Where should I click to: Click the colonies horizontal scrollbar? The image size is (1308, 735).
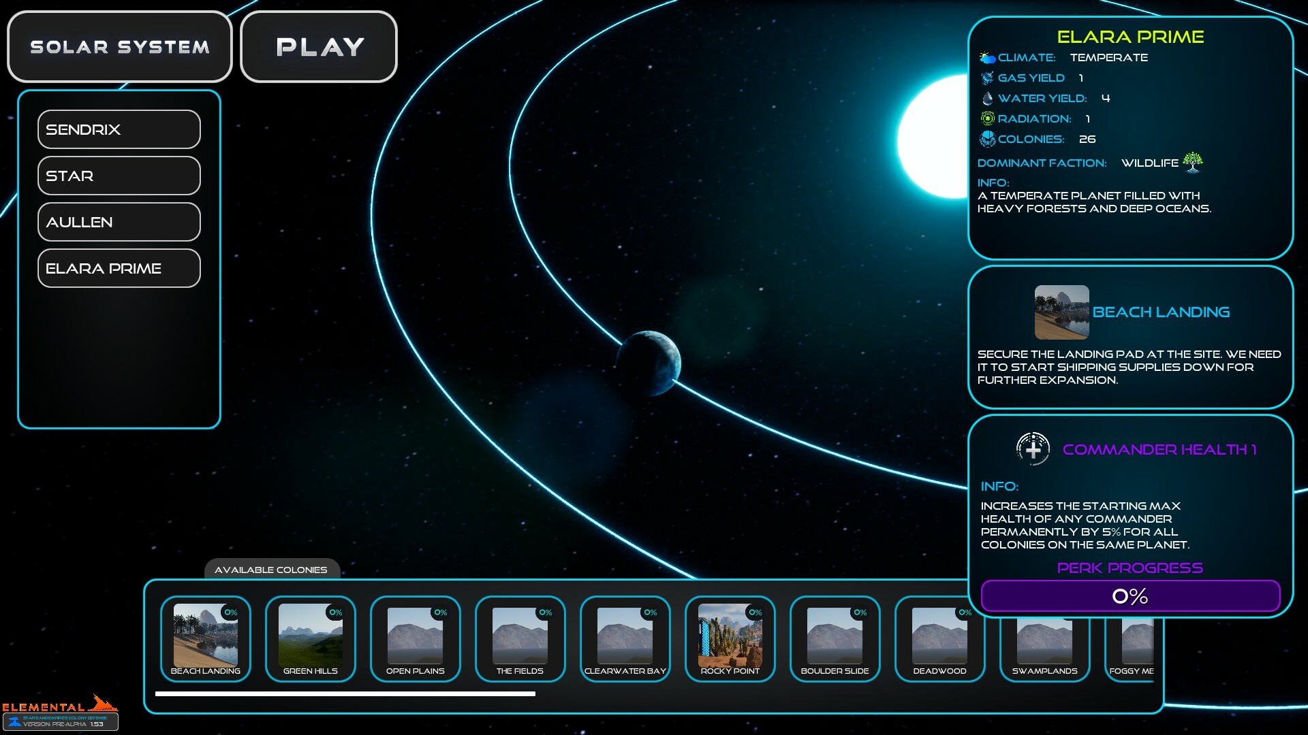pyautogui.click(x=345, y=694)
